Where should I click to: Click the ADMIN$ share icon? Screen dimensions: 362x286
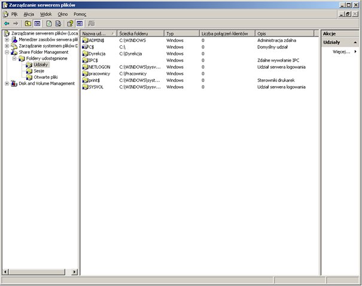[x=86, y=41]
